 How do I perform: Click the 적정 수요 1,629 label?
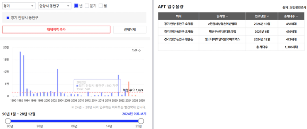point(133,90)
